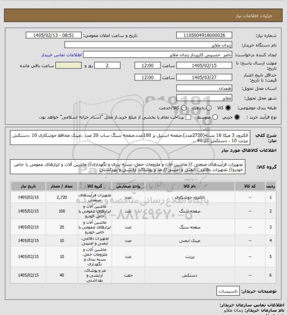The width and height of the screenshot is (287, 315).
Task: Click the general description text box
Action: [x=130, y=138]
